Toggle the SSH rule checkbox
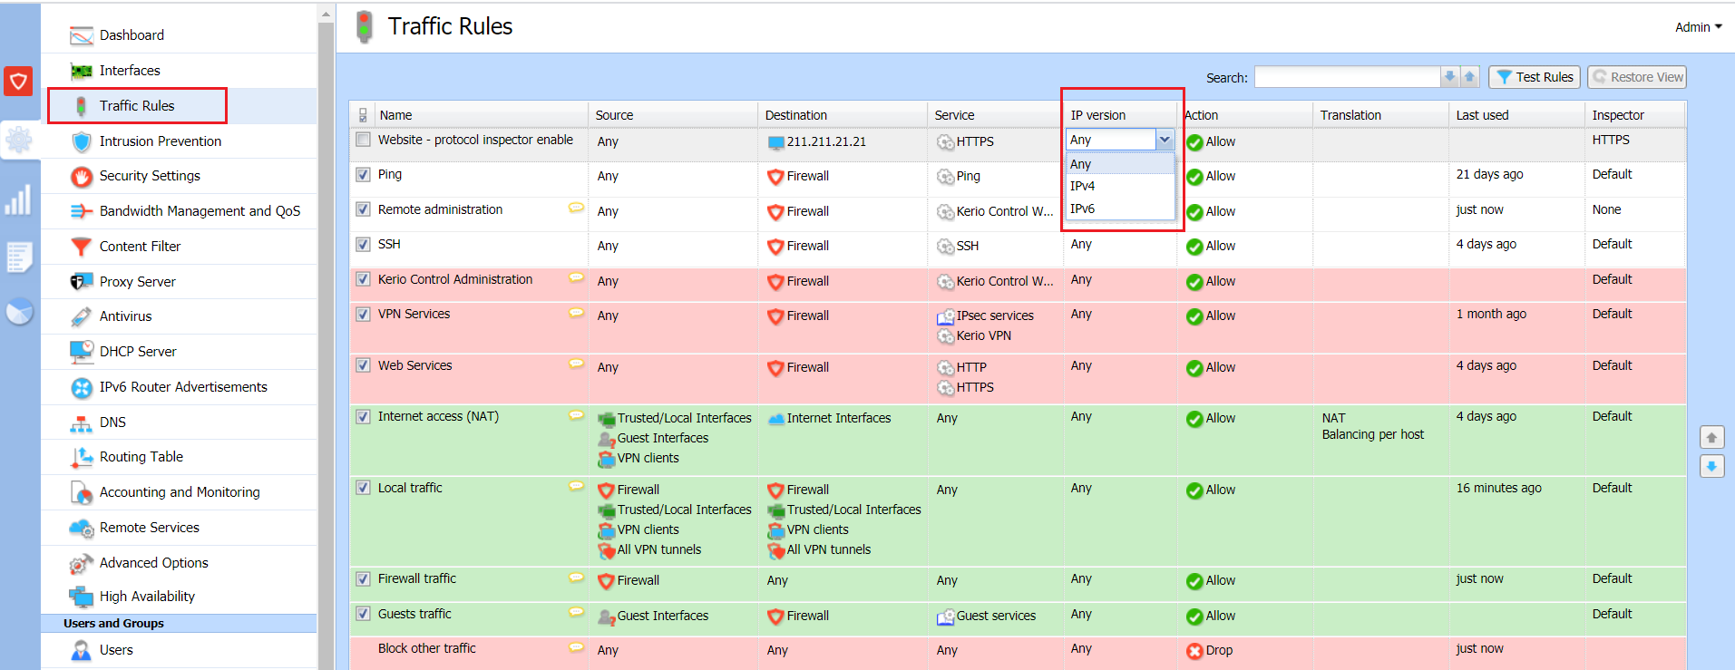Image resolution: width=1735 pixels, height=670 pixels. tap(363, 244)
